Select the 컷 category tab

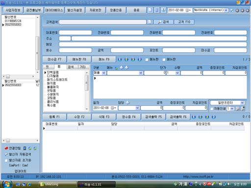click(48, 67)
